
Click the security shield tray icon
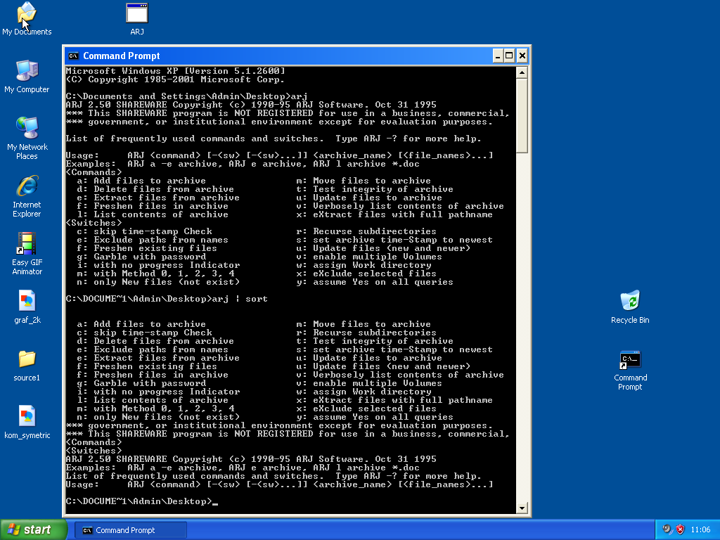(x=680, y=530)
